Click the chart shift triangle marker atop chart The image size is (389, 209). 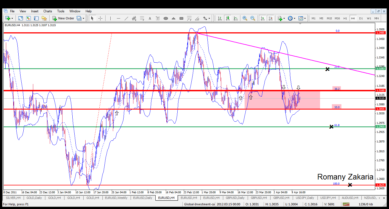tap(300, 24)
